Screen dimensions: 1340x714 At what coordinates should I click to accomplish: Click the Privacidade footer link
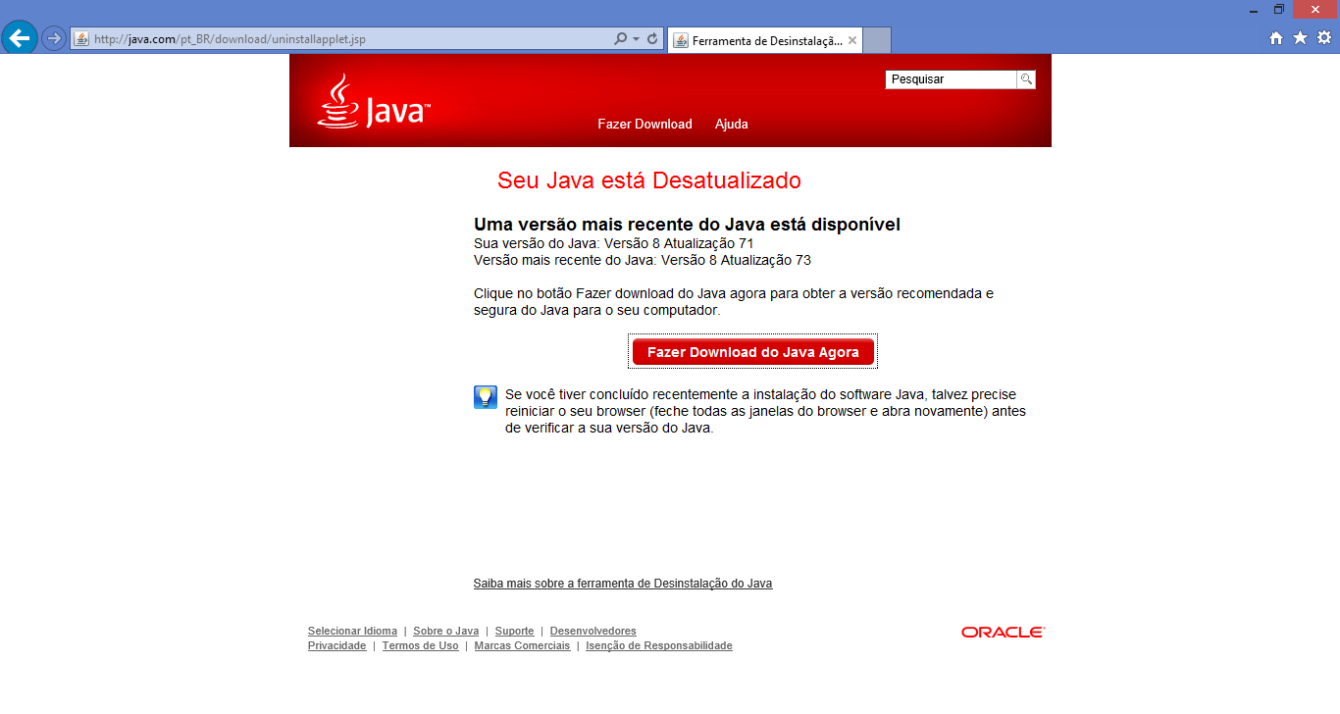pos(336,645)
